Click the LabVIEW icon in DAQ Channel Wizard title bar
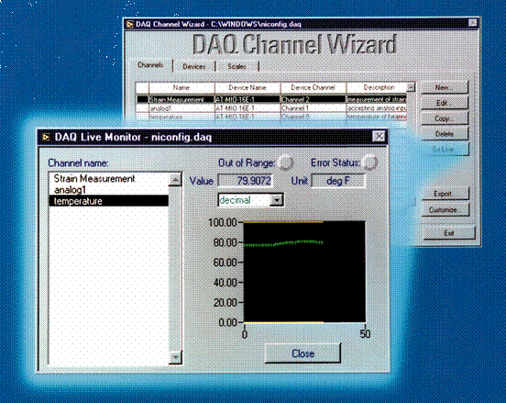The height and width of the screenshot is (403, 506). tap(130, 24)
